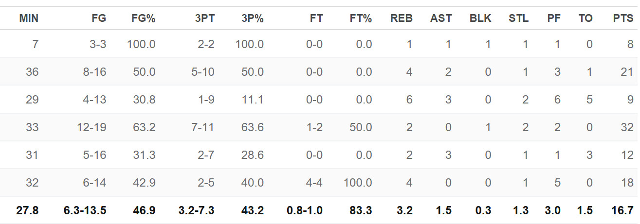Click the PF column header
This screenshot has width=640, height=224.
tap(554, 18)
